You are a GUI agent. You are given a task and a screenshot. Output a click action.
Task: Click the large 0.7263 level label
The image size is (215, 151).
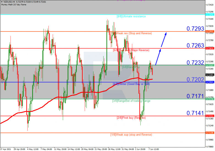point(195,45)
